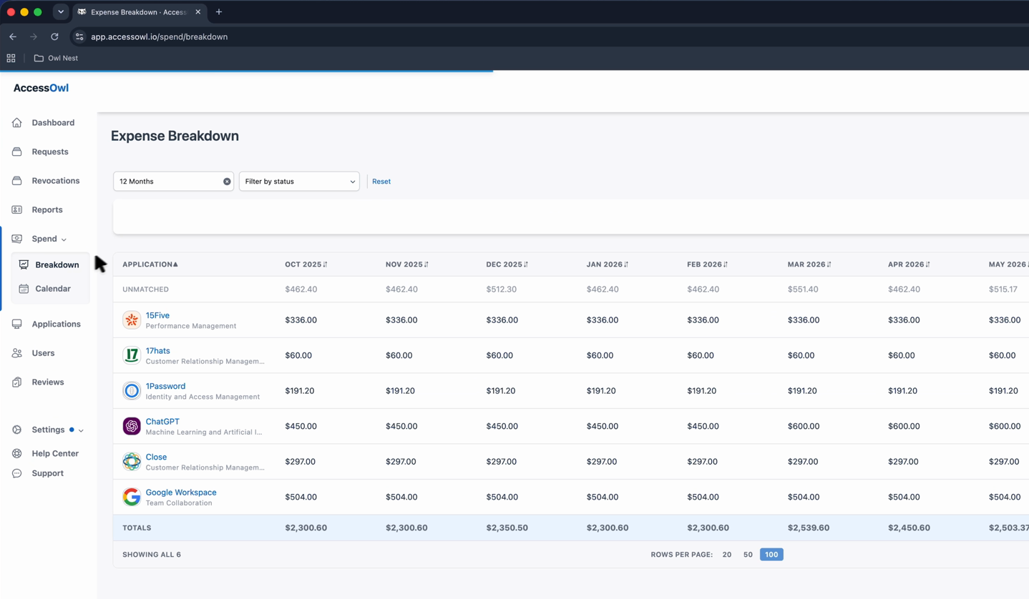Open the ChatGPT application link

tap(162, 422)
